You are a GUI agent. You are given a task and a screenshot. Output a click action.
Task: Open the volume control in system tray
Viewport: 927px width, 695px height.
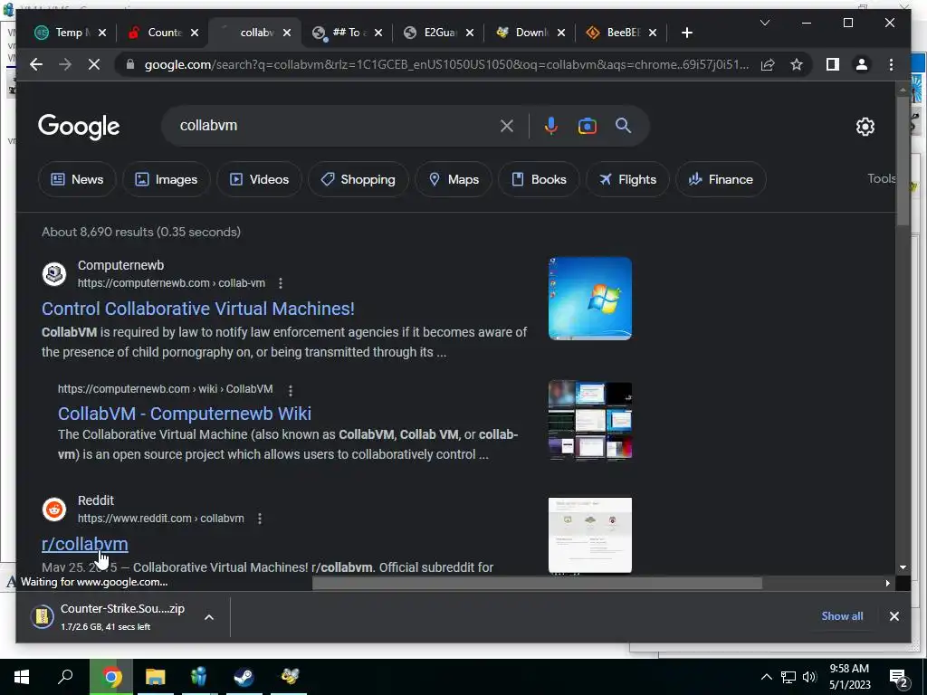[x=810, y=677]
